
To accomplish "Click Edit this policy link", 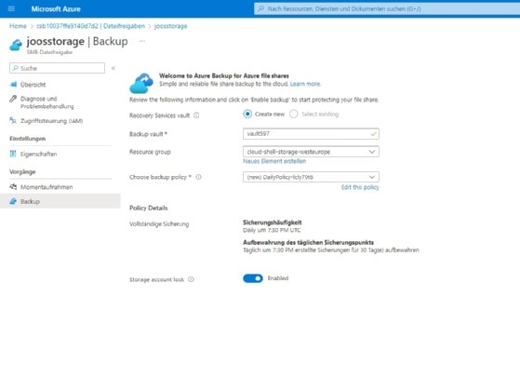I will 360,187.
